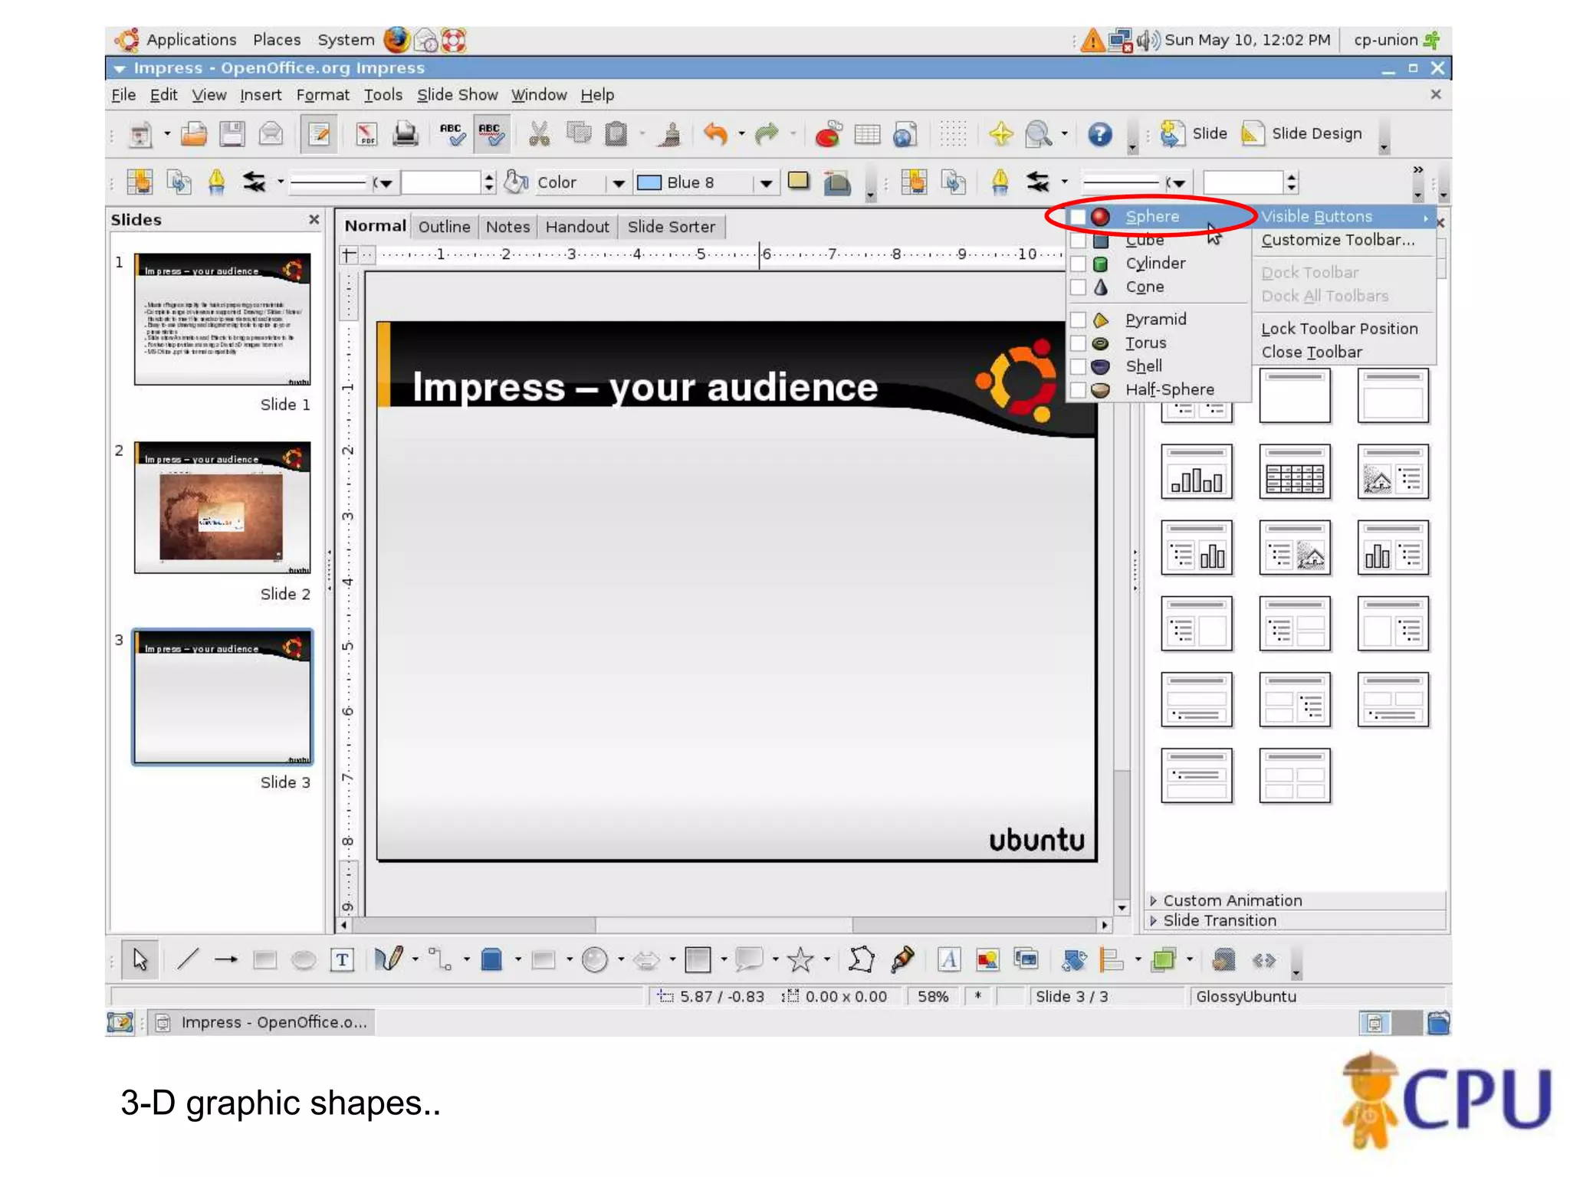Screen dimensions: 1570x1177
Task: Click the Undo arrow icon
Action: tap(714, 135)
